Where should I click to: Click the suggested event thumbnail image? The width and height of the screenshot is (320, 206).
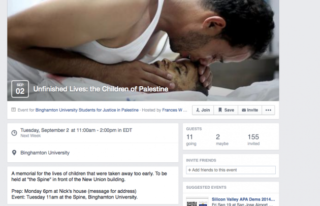[197, 201]
